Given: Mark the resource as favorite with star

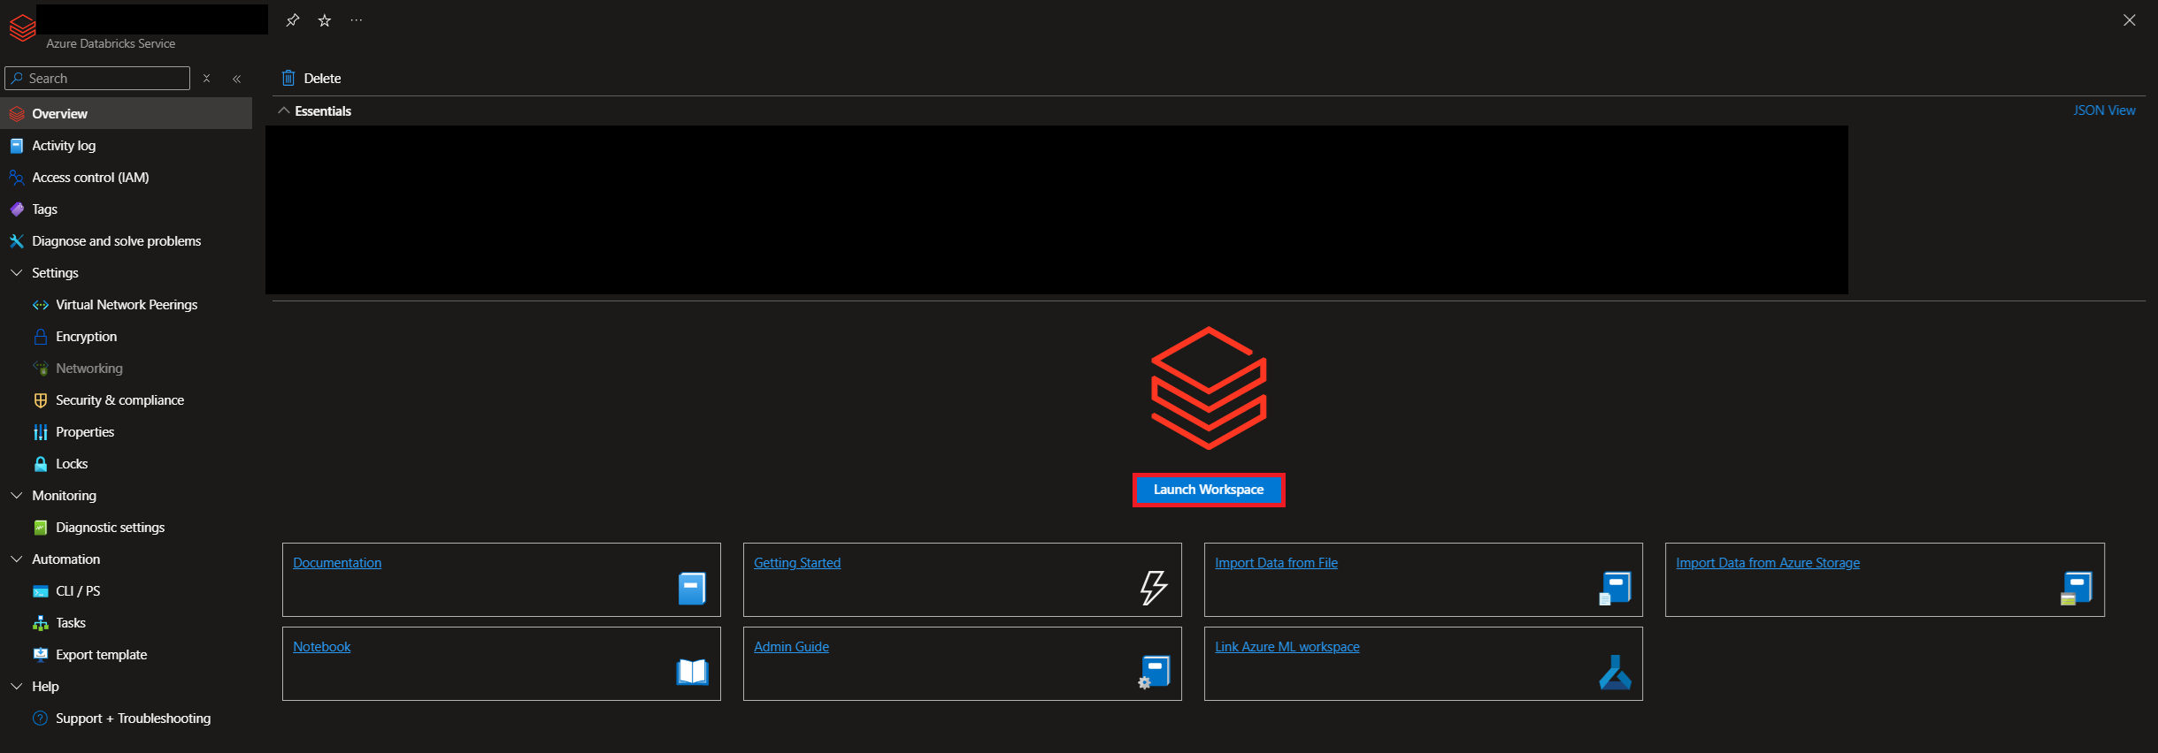Looking at the screenshot, I should point(325,20).
